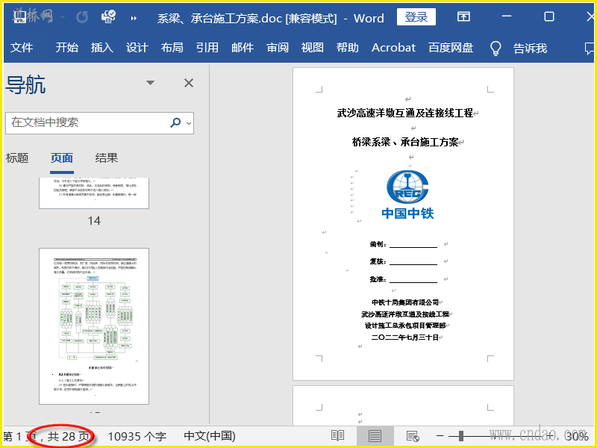Click the lightbulb Tell Me icon
This screenshot has height=448, width=597.
click(496, 49)
